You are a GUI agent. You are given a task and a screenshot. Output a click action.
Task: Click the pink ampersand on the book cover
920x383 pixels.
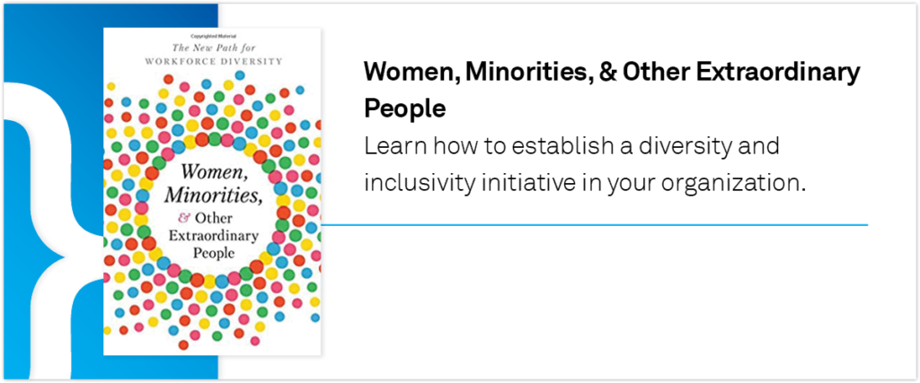[x=183, y=218]
